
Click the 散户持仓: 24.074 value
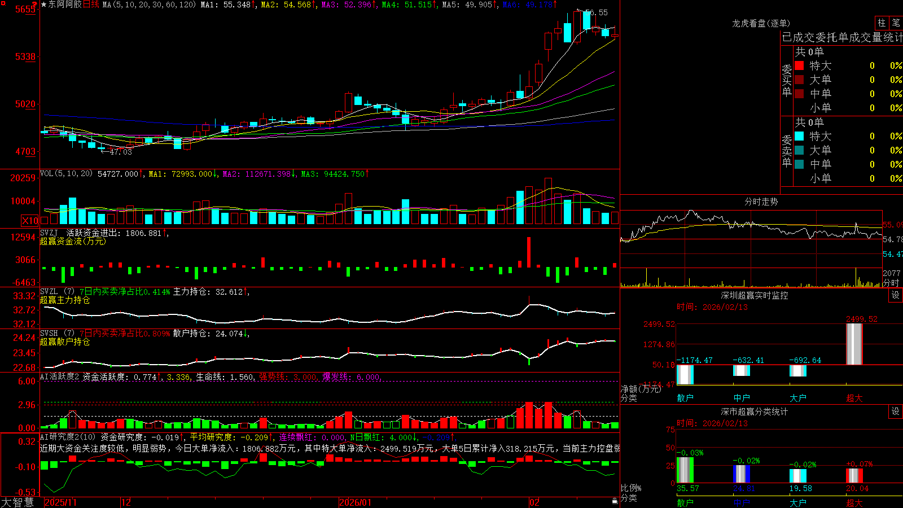click(210, 334)
